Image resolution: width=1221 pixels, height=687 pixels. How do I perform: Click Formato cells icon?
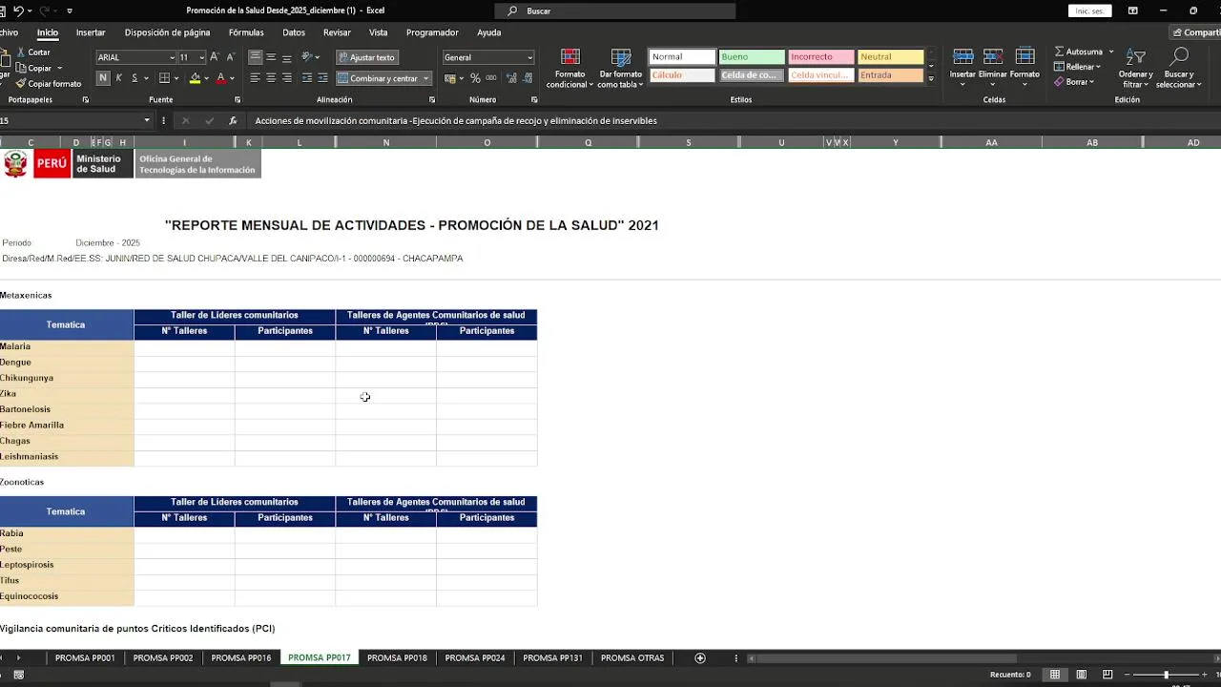(x=1025, y=57)
